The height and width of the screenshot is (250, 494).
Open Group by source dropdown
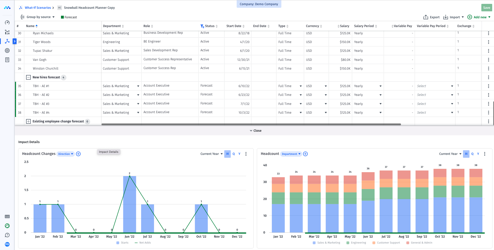(x=38, y=17)
